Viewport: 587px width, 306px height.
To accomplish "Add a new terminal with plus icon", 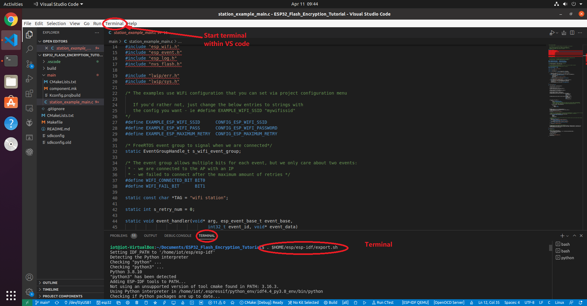I will click(x=562, y=236).
